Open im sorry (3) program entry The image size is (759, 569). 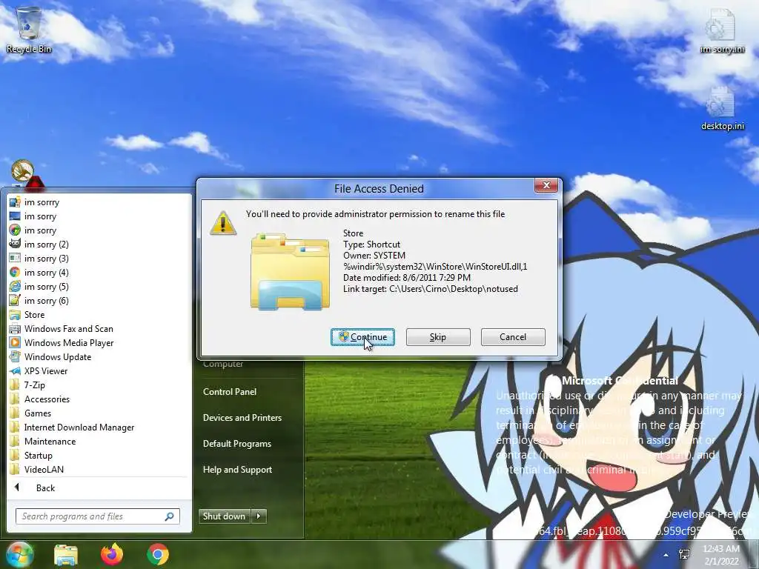click(39, 259)
